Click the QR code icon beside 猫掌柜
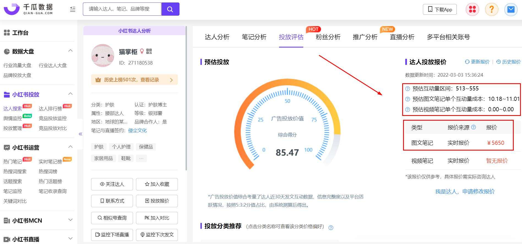Image resolution: width=522 pixels, height=244 pixels. click(x=149, y=51)
